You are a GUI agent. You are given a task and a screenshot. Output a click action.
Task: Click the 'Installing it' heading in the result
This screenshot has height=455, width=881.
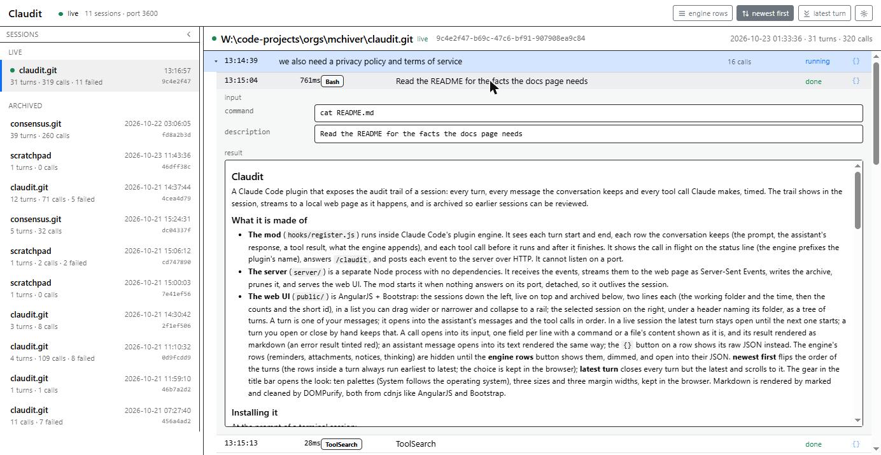[x=255, y=412]
